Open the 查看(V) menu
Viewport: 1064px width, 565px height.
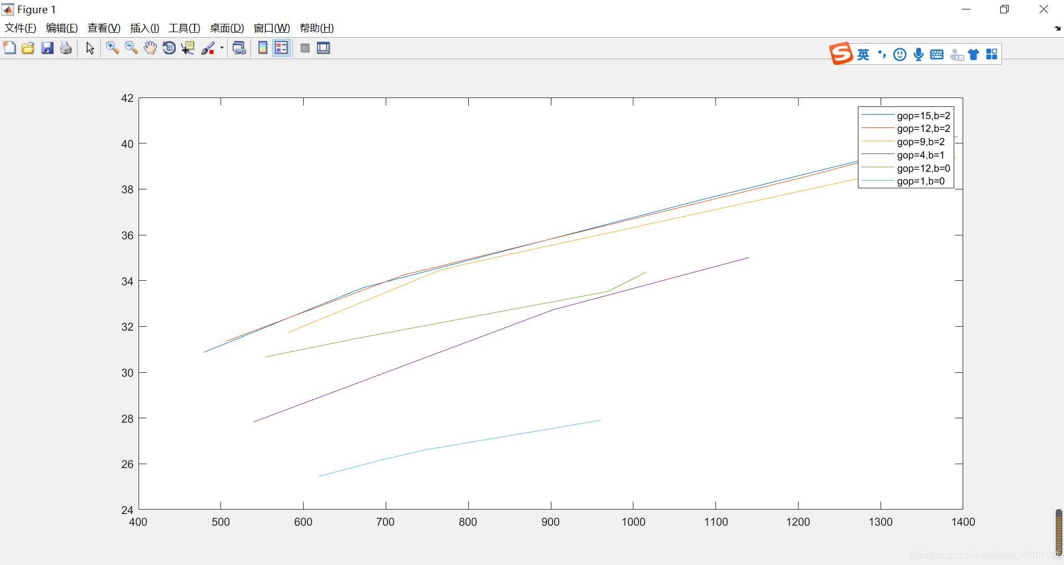coord(104,28)
